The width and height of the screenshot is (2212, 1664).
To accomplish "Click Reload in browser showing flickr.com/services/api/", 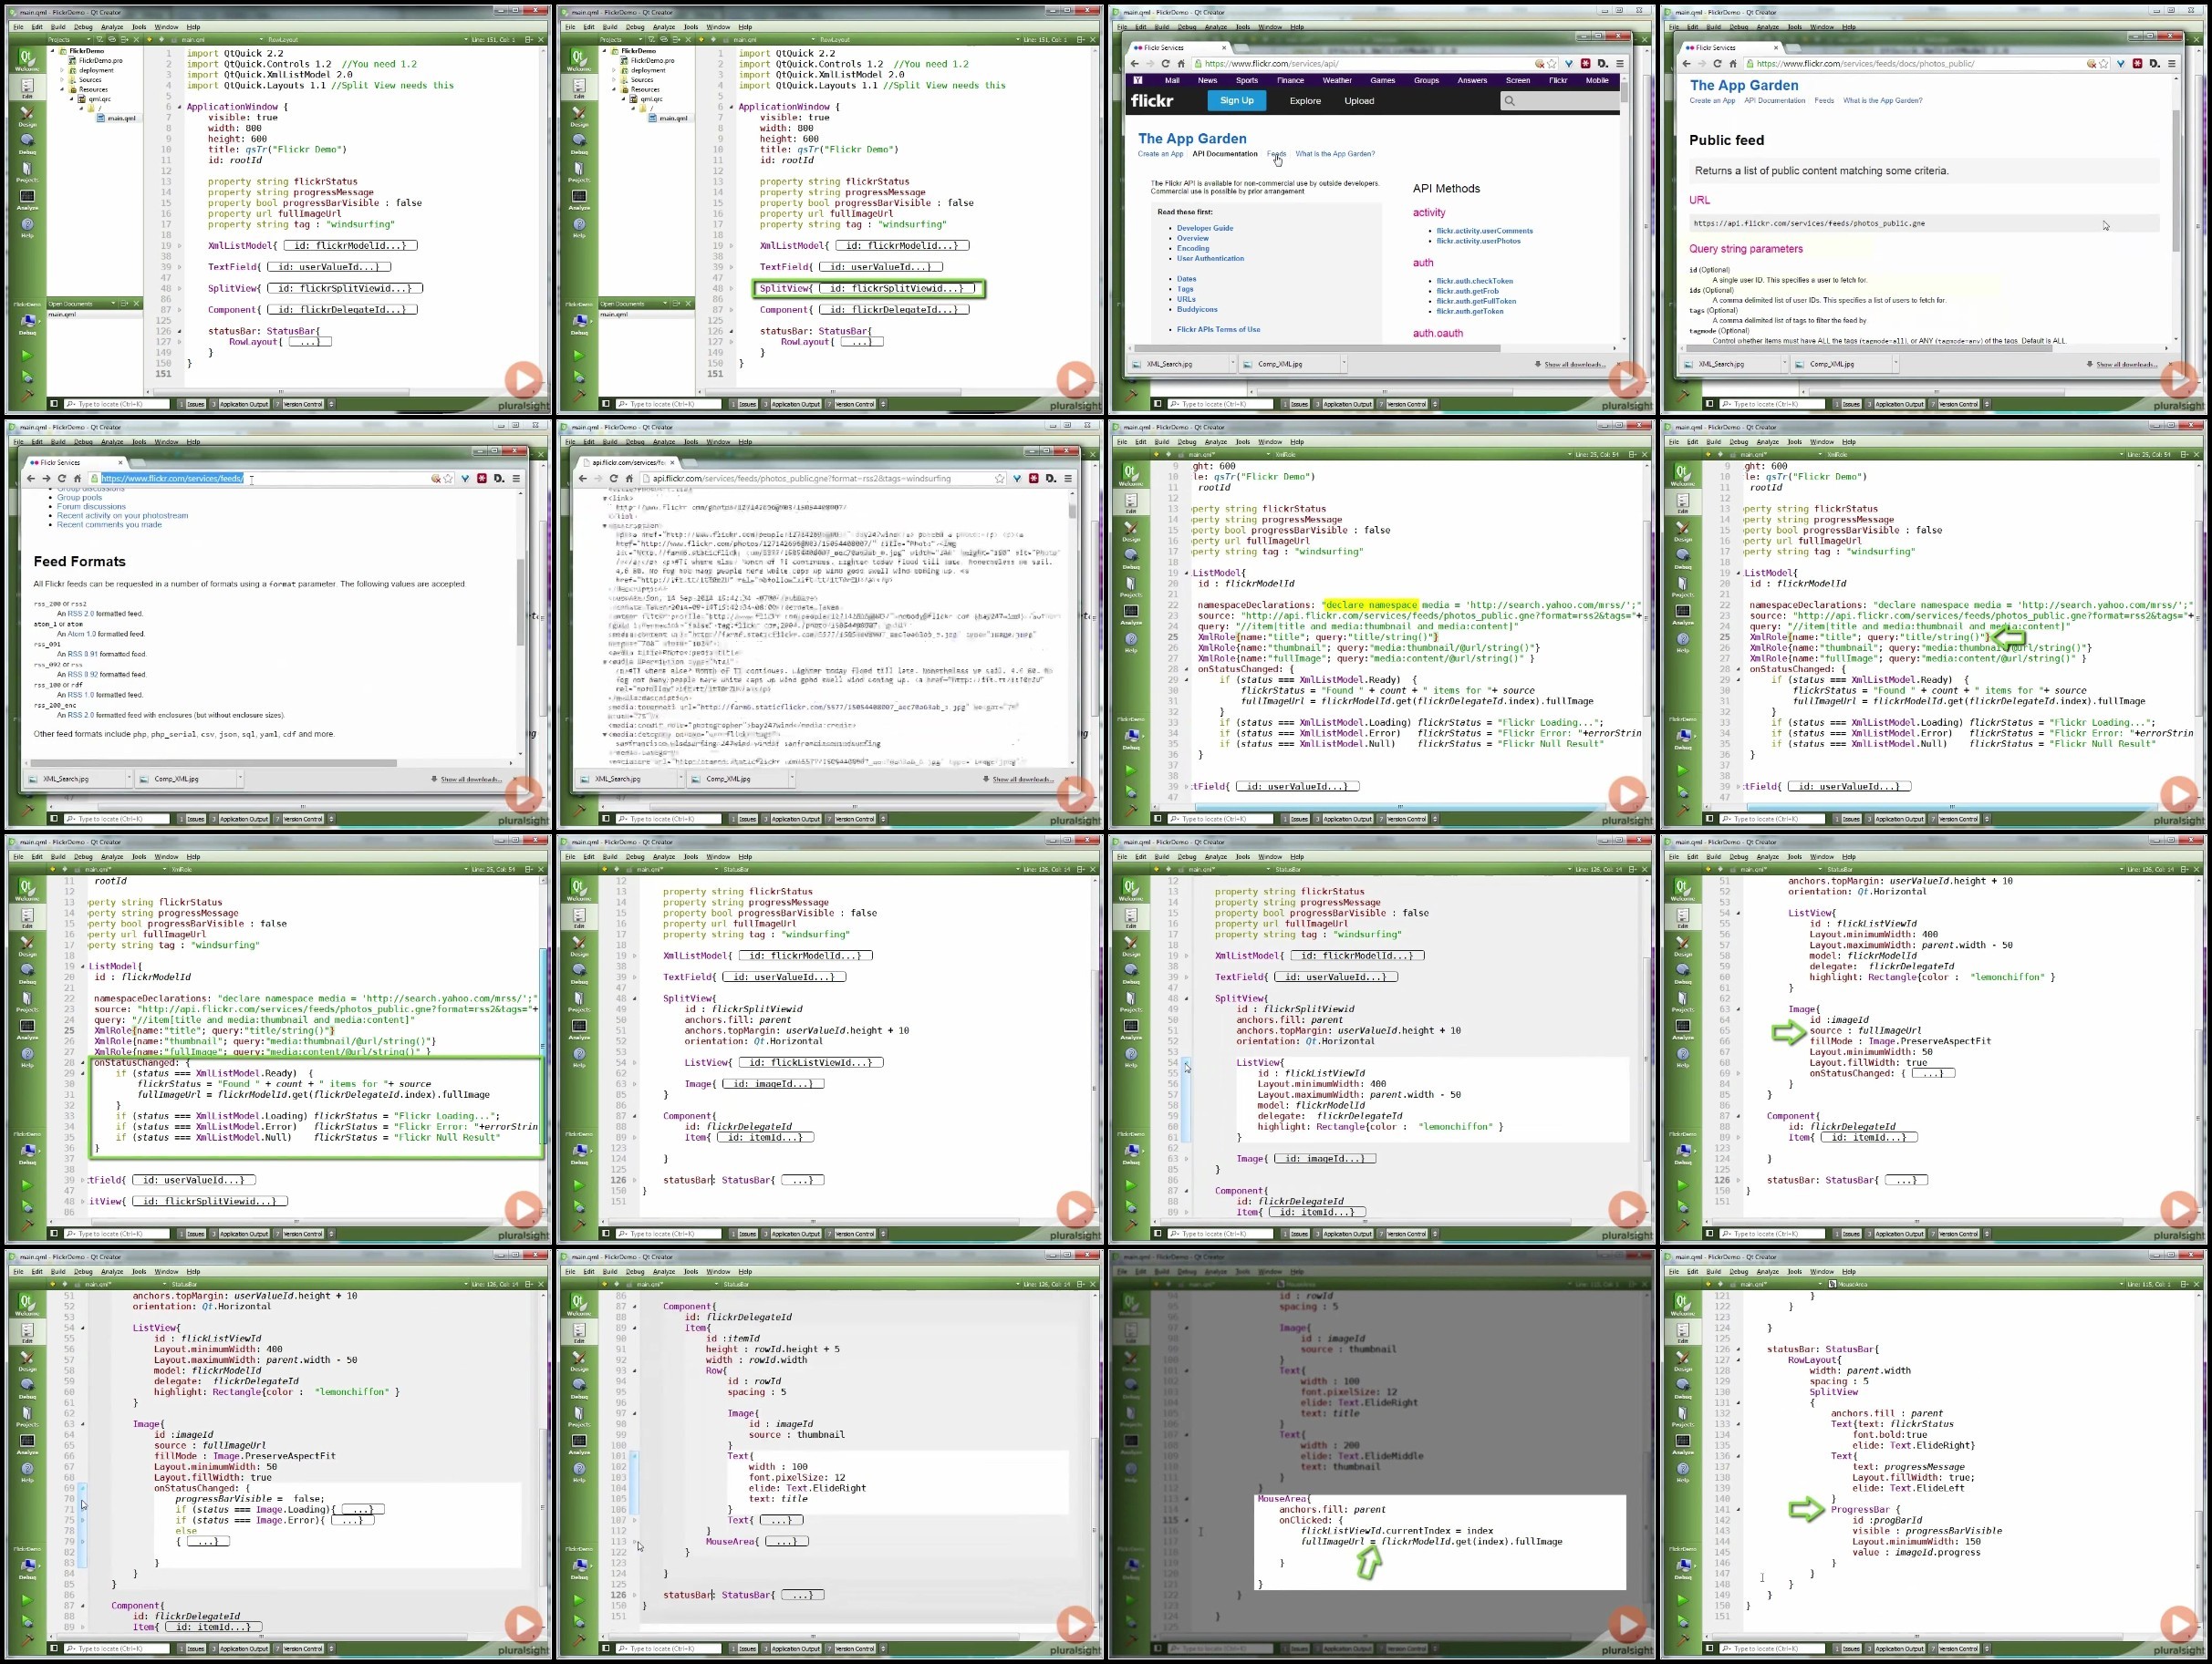I will coord(1165,63).
